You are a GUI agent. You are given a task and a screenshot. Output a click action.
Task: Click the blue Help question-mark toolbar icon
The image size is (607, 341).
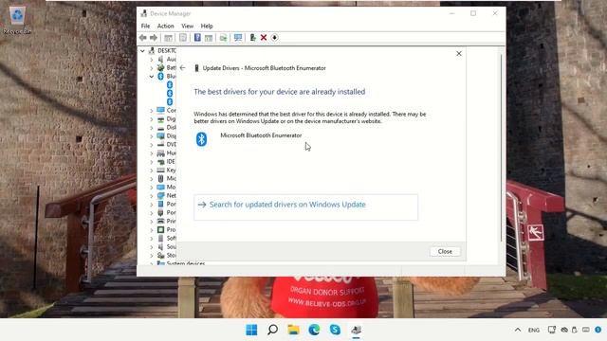pyautogui.click(x=197, y=38)
